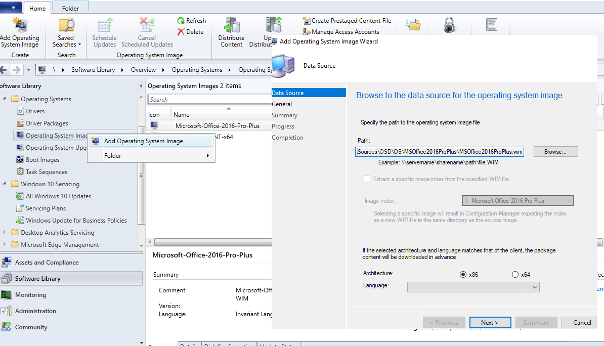This screenshot has height=346, width=604.
Task: Click the Refresh icon
Action: click(x=191, y=20)
